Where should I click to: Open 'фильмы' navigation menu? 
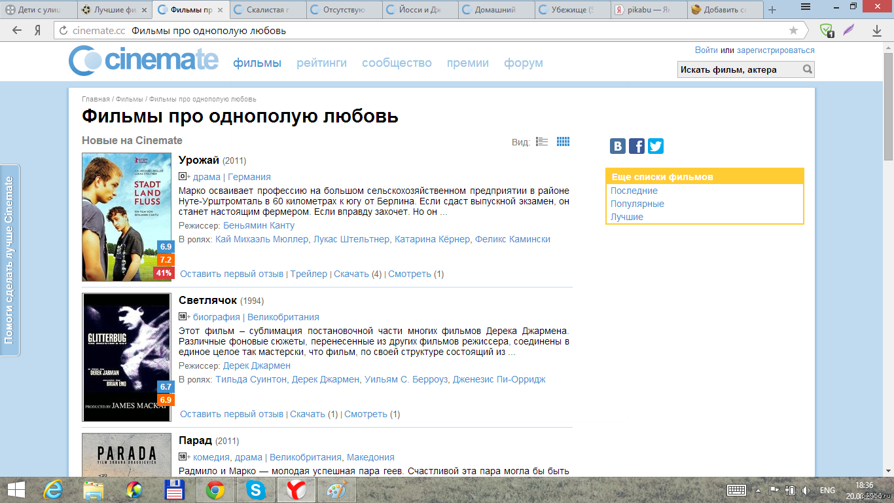[x=257, y=63]
